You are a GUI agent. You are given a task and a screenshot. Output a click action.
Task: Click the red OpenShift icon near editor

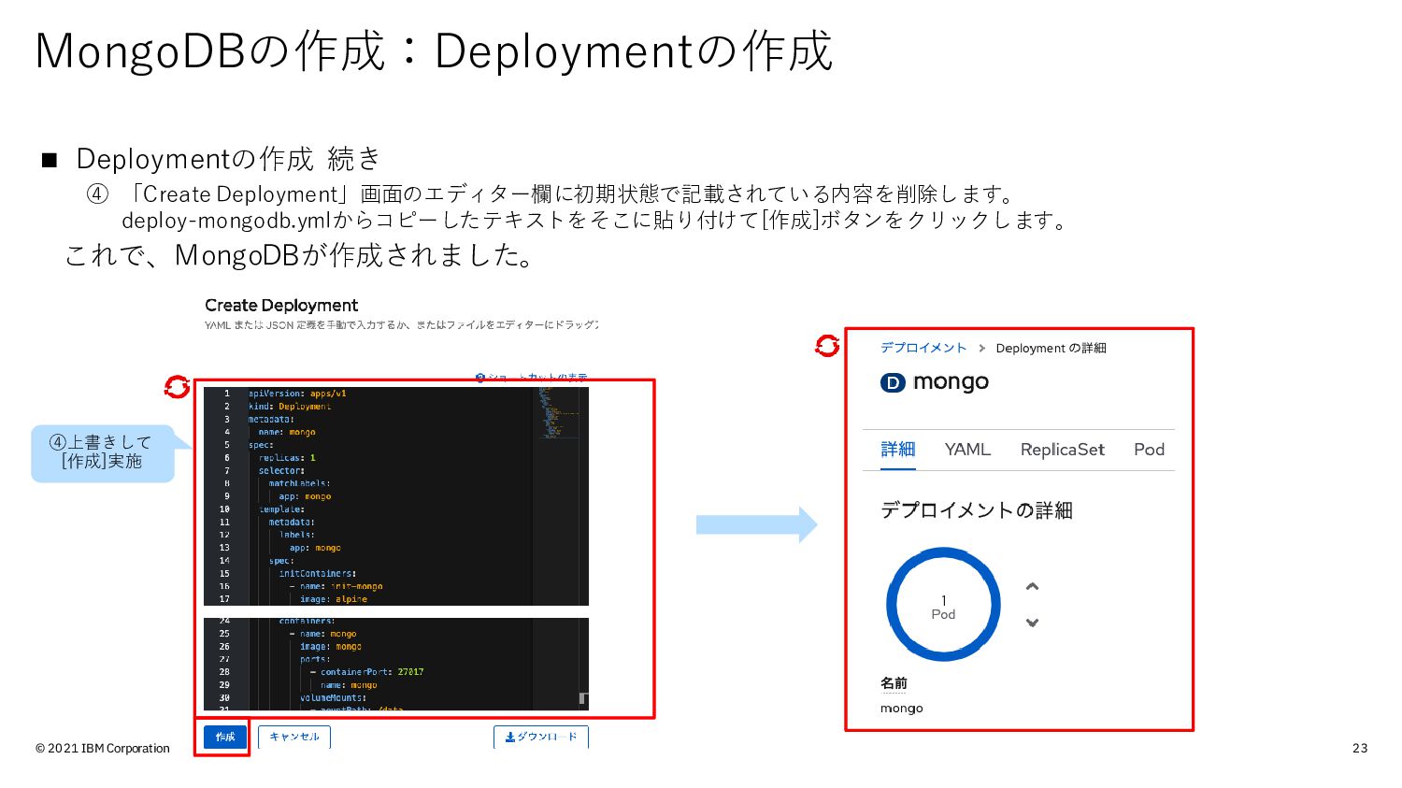tap(177, 386)
